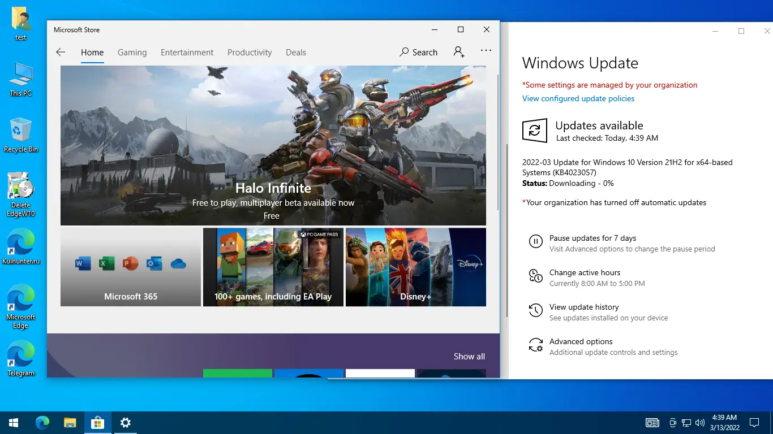Click the Microsoft Store taskbar icon

[98, 423]
